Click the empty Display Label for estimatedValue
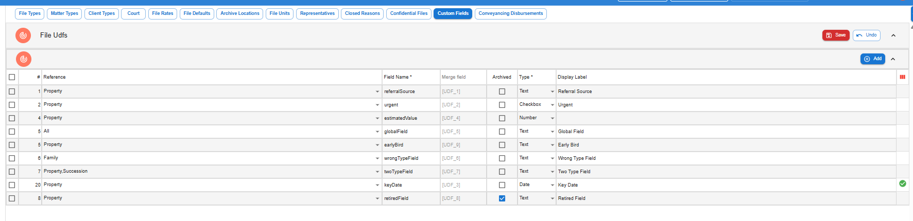 pos(726,118)
